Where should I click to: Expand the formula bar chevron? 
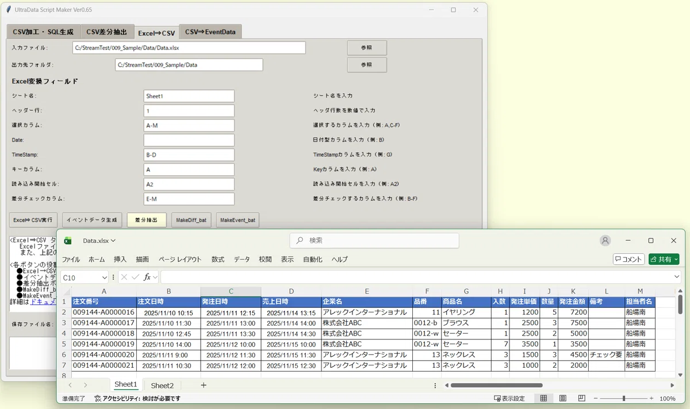[676, 277]
